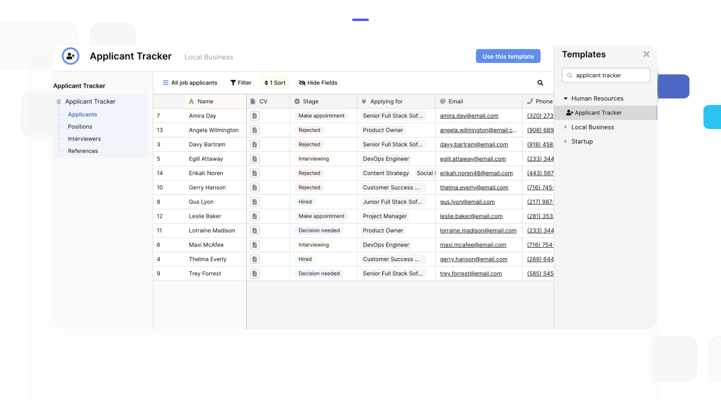Click the Hide Fields eye icon

click(302, 83)
